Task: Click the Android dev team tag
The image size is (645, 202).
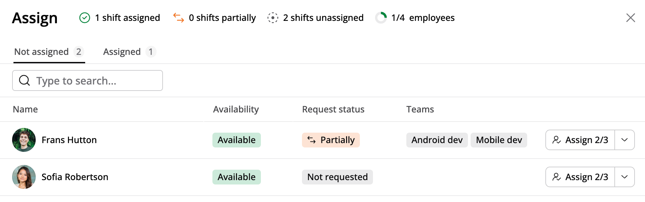Action: 437,140
